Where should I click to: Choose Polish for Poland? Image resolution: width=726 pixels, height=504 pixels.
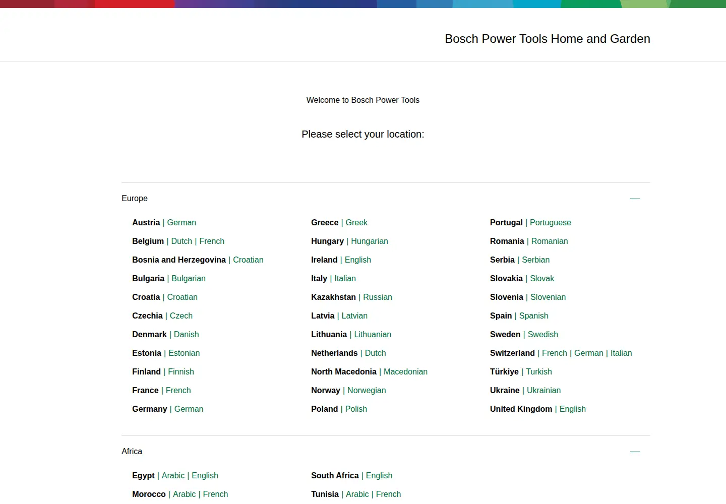click(x=356, y=409)
